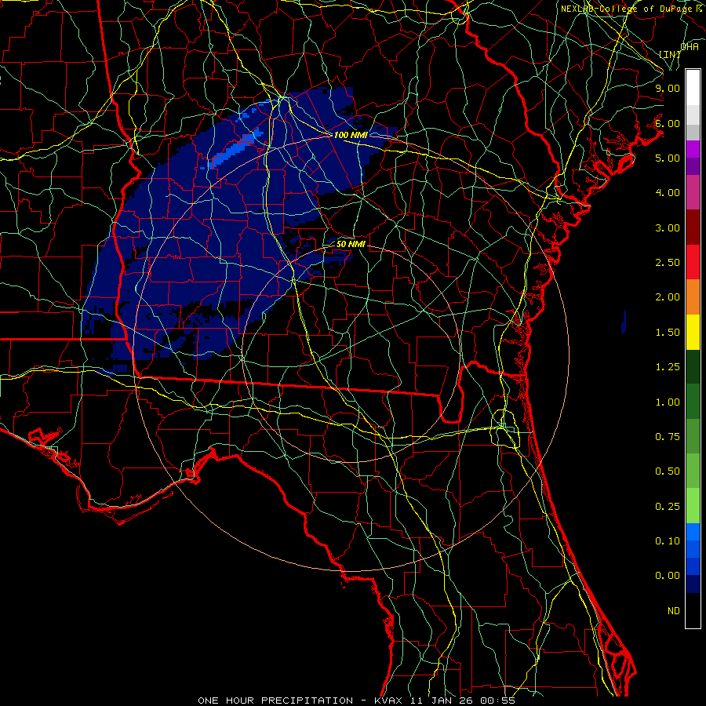Viewport: 706px width, 706px height.
Task: Click the 0.10 legend value
Action: [668, 541]
